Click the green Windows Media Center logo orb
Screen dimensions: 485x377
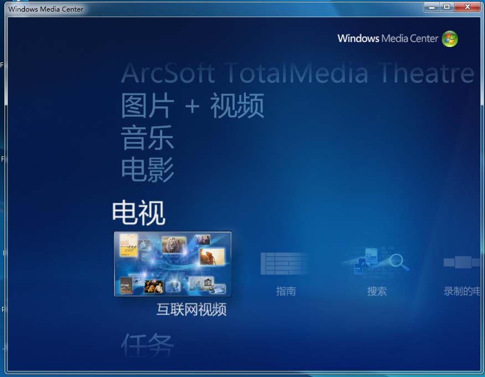450,39
